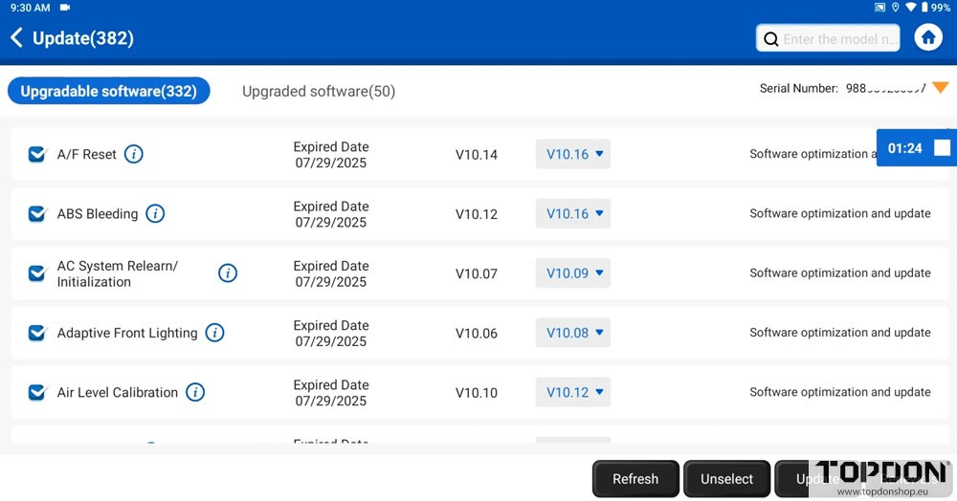View info for ABS Bleeding
Image resolution: width=957 pixels, height=501 pixels.
point(155,213)
